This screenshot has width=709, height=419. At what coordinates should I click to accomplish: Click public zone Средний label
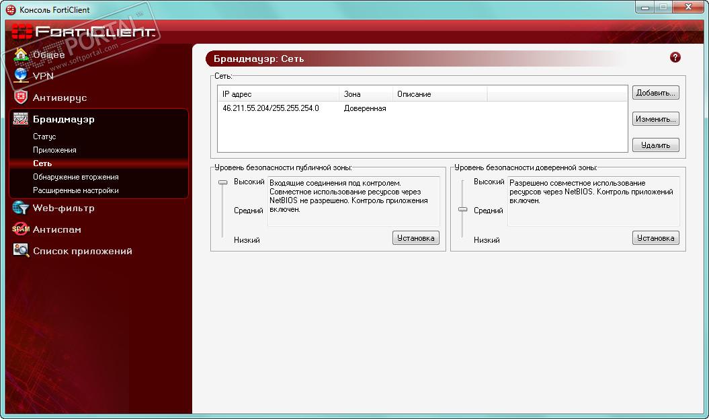click(x=248, y=211)
